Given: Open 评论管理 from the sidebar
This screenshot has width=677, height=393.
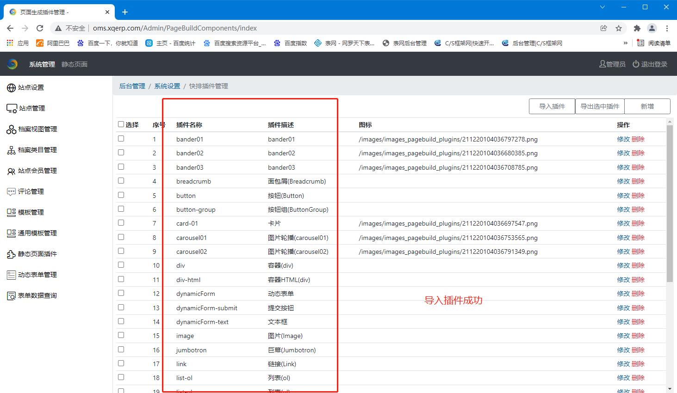Looking at the screenshot, I should point(31,191).
